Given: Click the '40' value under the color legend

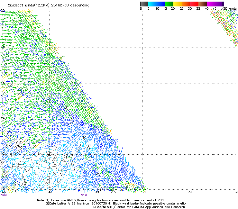Looking at the screenshot, I should [x=206, y=9].
